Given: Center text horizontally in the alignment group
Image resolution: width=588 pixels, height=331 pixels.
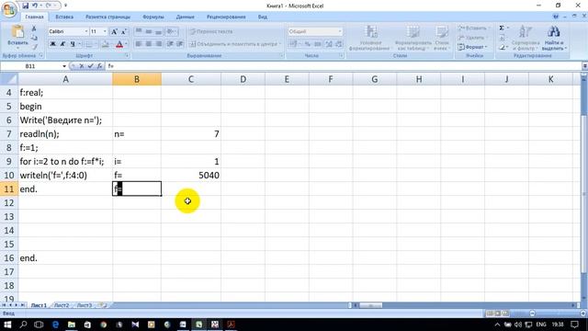Looking at the screenshot, I should click(149, 44).
